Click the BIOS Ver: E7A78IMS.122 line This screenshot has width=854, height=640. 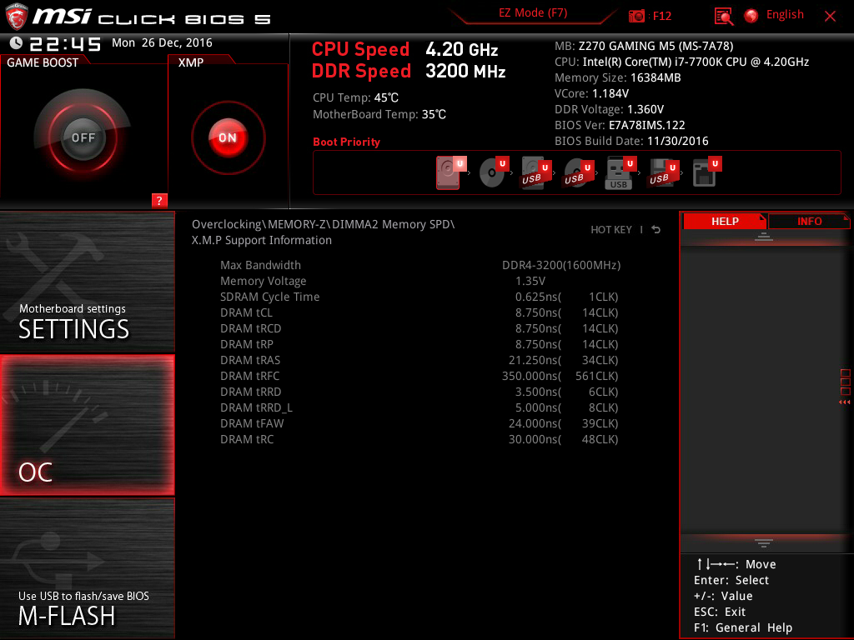pos(620,125)
